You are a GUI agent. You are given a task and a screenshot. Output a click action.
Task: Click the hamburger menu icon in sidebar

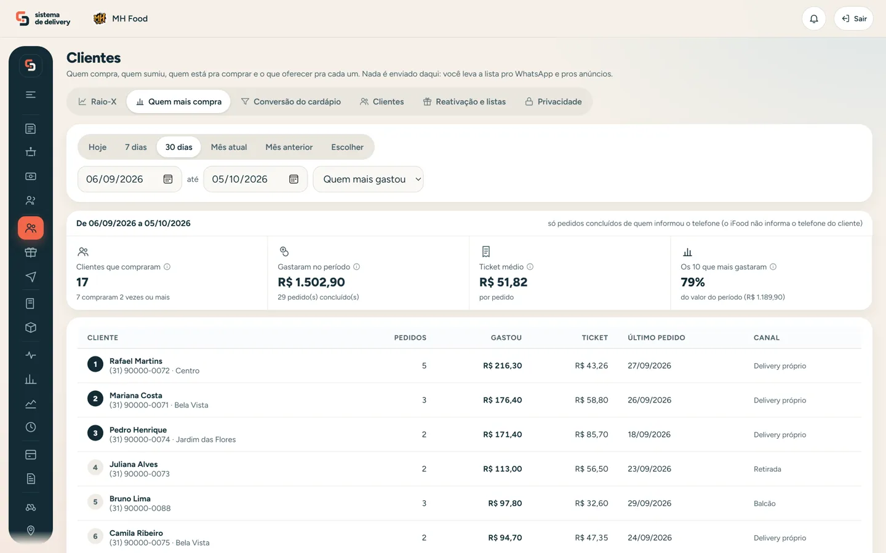click(31, 95)
